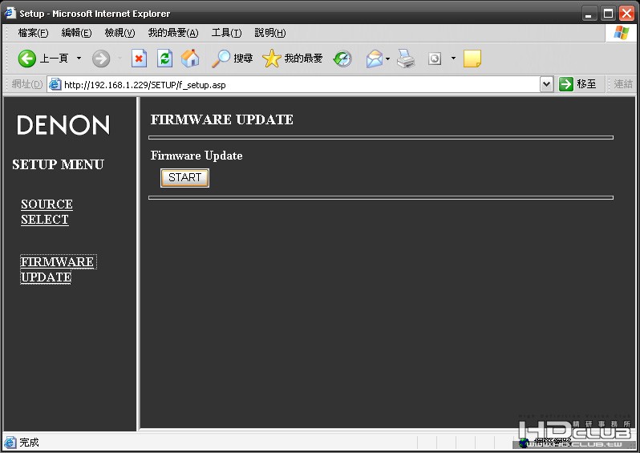
Task: Click the address bar URL field
Action: (x=300, y=85)
